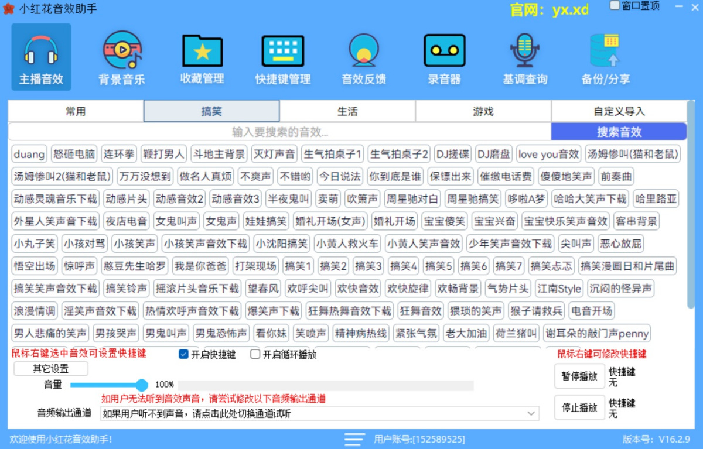Open 基调查询 key tone query
Viewport: 703px width, 449px height.
(x=524, y=57)
